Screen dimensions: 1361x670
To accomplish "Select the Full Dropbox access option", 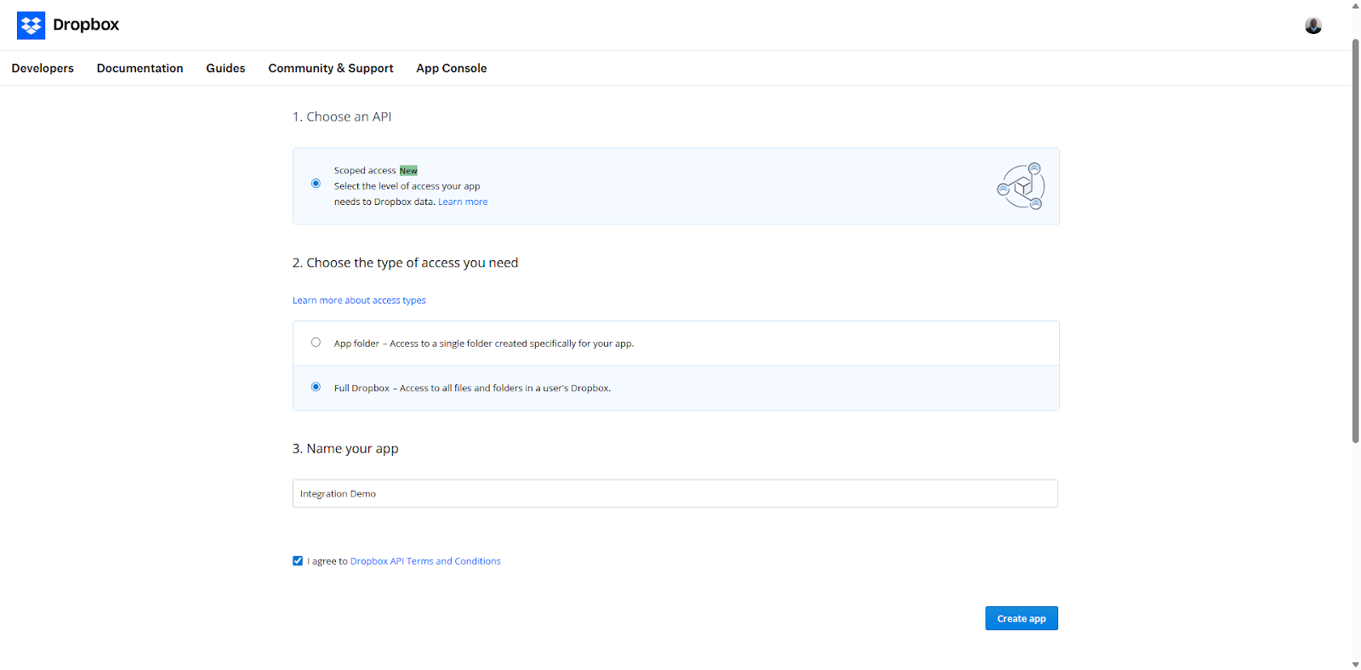I will pos(316,387).
